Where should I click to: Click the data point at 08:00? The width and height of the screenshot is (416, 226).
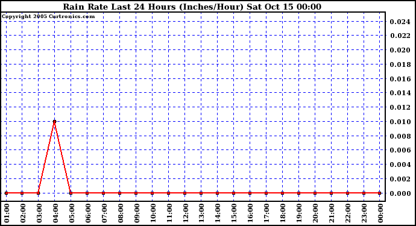[x=119, y=193]
